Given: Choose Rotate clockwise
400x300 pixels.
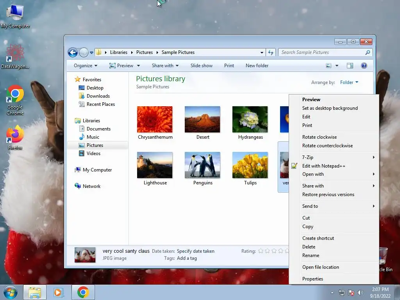Looking at the screenshot, I should (334, 137).
